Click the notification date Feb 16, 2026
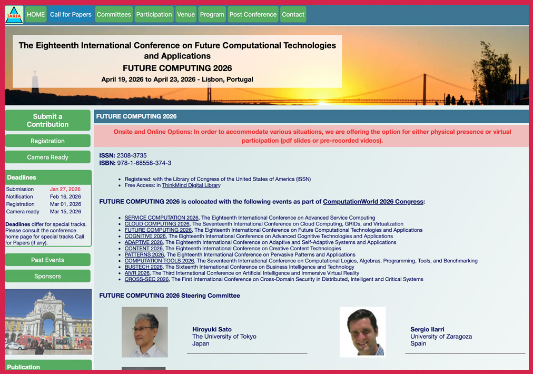 pos(65,196)
